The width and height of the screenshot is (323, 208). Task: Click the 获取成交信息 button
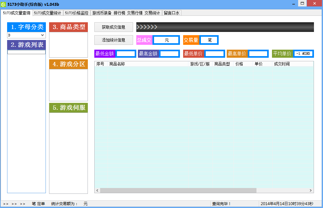click(x=113, y=27)
